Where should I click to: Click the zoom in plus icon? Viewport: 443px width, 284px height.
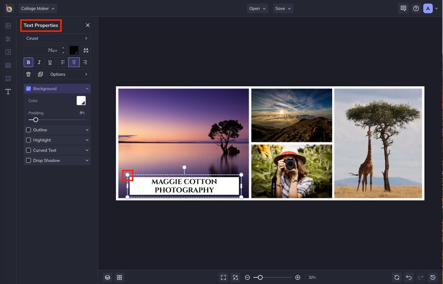[x=298, y=277]
